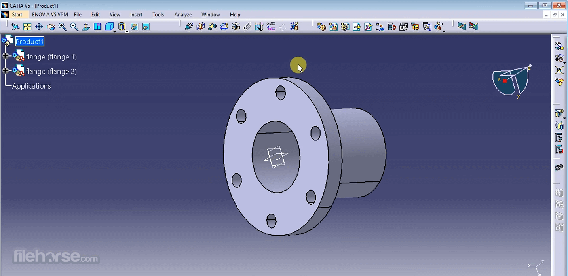Select the Coincidence Constraint tool
This screenshot has height=276, width=568.
click(x=189, y=26)
